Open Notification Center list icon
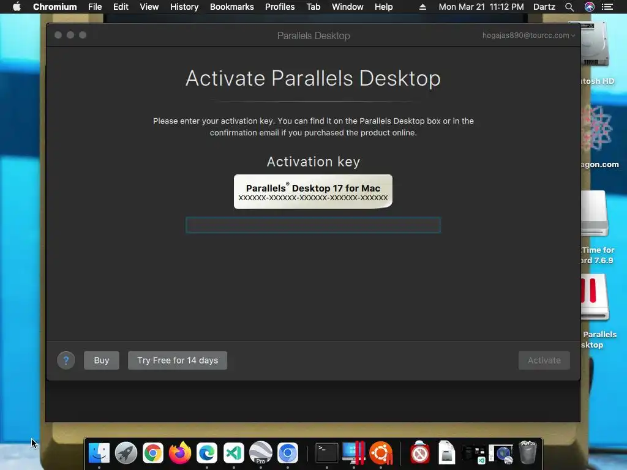The image size is (627, 470). [607, 7]
